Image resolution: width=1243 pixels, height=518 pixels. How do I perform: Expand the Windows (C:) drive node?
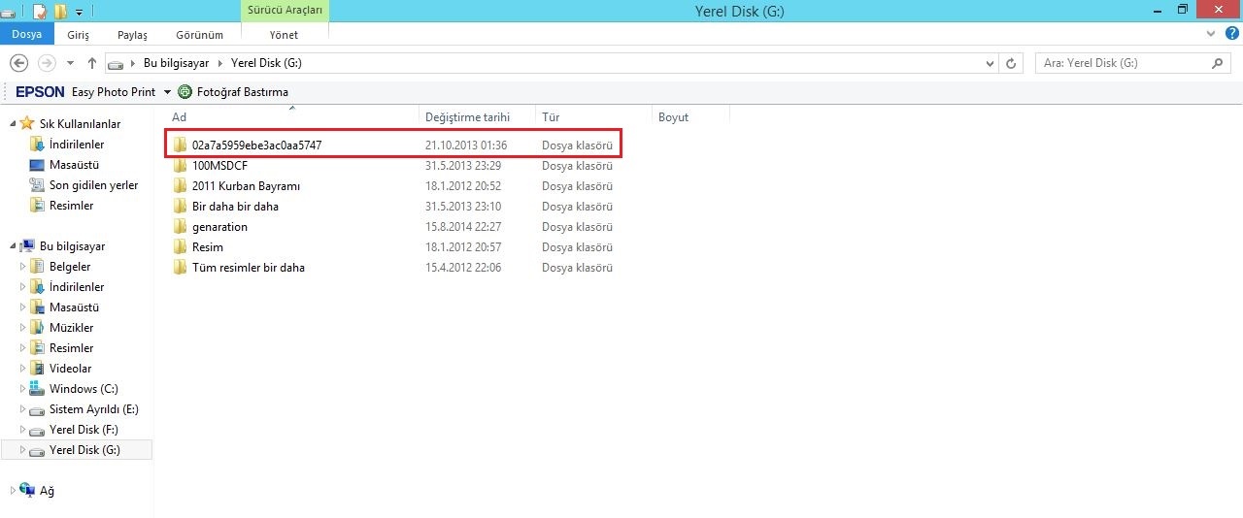coord(23,389)
